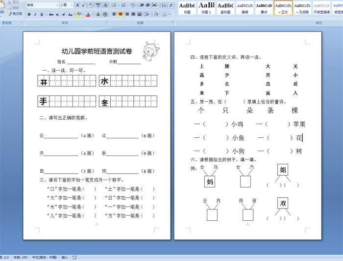343x261 pixels.
Task: Apply strikethrough formatting
Action: click(x=51, y=14)
